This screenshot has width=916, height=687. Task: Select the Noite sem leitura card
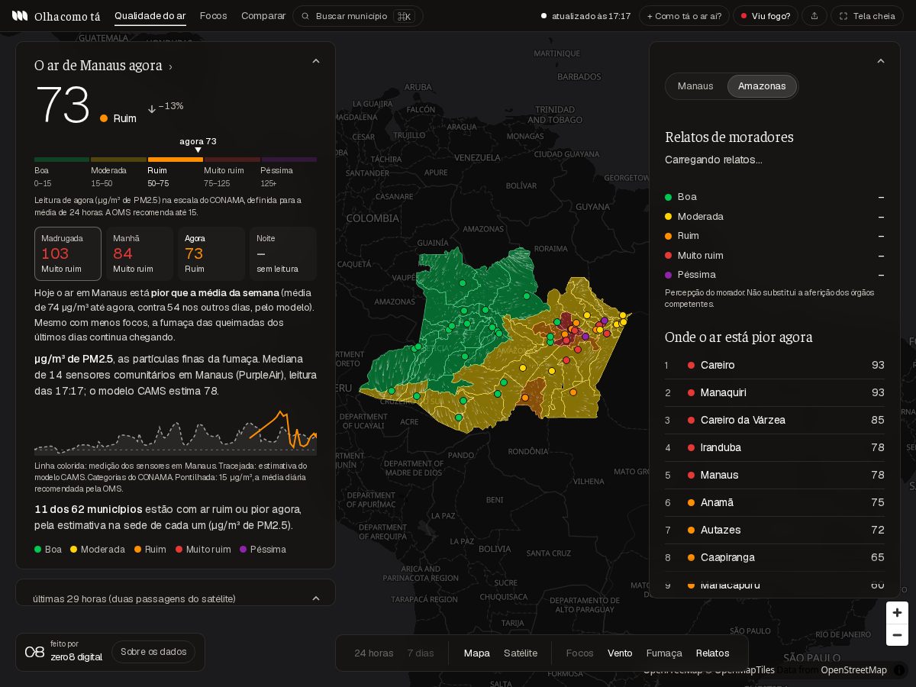pos(283,253)
